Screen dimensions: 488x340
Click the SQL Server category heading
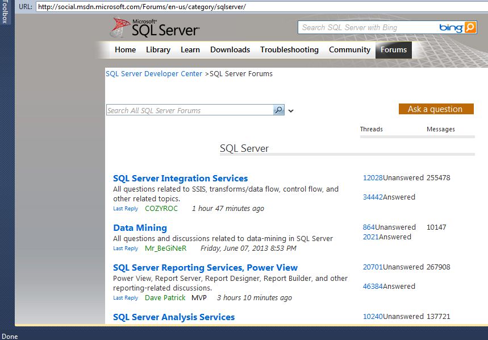[244, 148]
